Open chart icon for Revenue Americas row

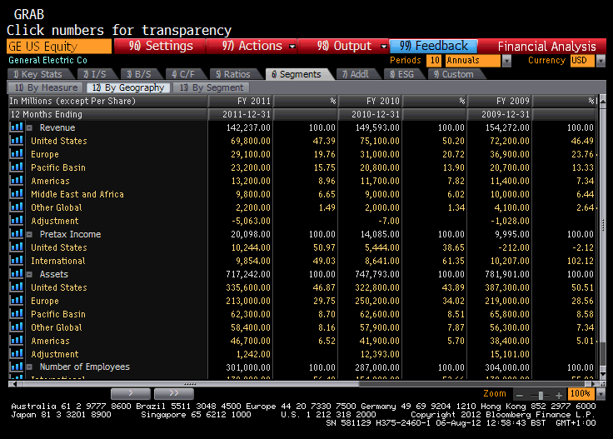pos(17,180)
